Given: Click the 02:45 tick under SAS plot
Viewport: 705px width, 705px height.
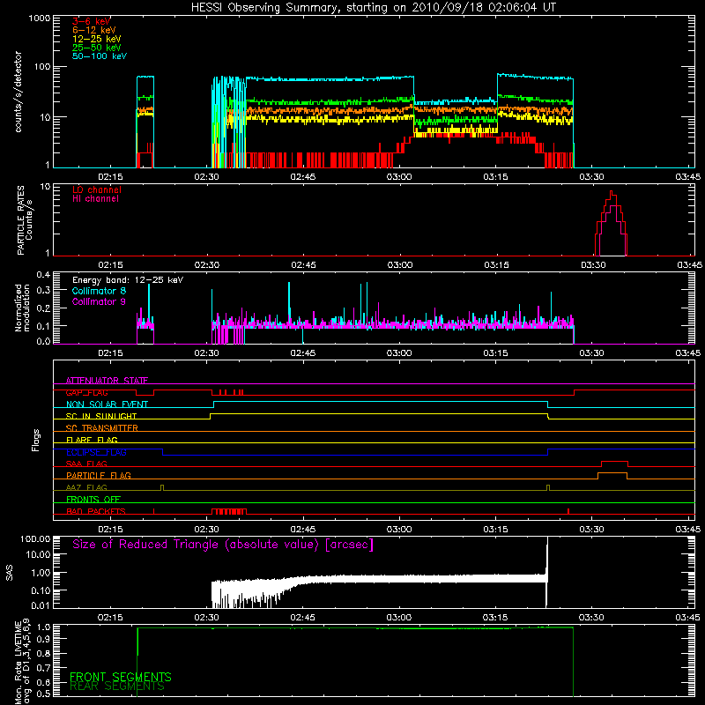Looking at the screenshot, I should pyautogui.click(x=302, y=618).
